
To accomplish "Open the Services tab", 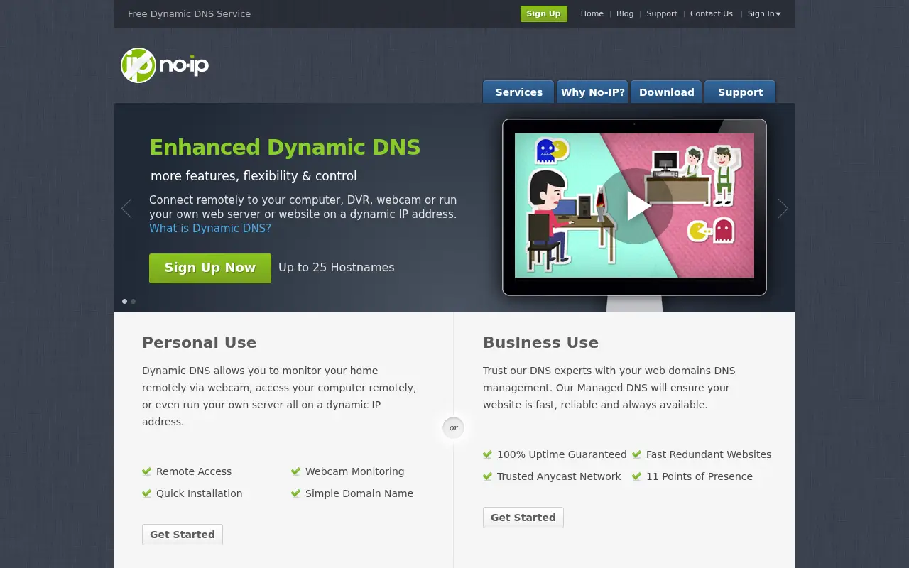I will pyautogui.click(x=518, y=92).
